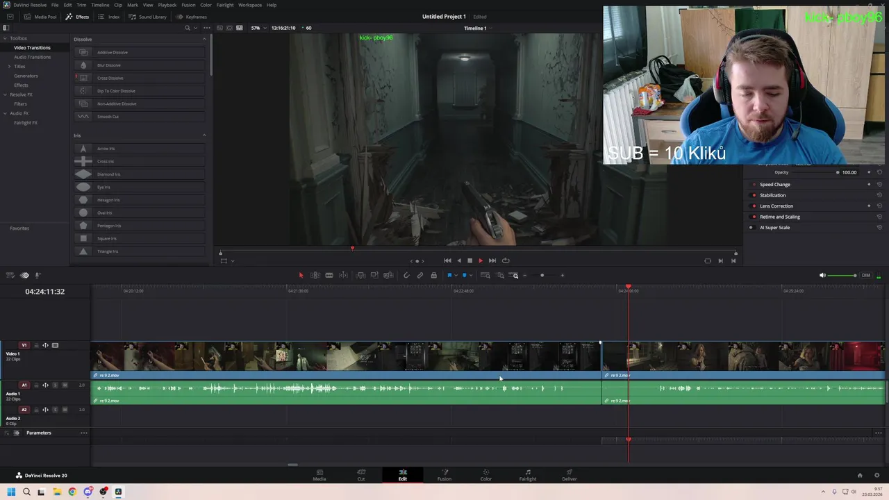Select the Hexagon Iris transition
889x500 pixels.
tap(139, 200)
